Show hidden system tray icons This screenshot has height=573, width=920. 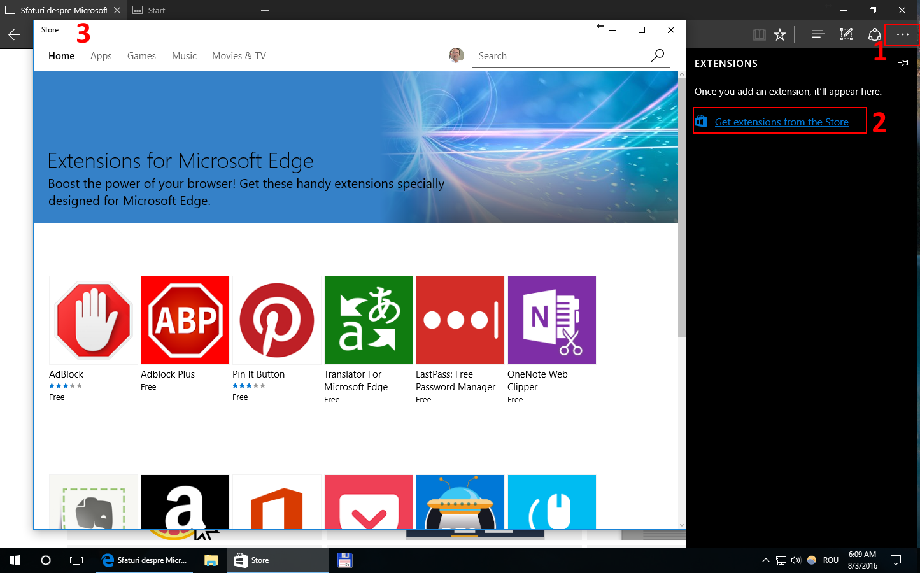click(x=766, y=560)
